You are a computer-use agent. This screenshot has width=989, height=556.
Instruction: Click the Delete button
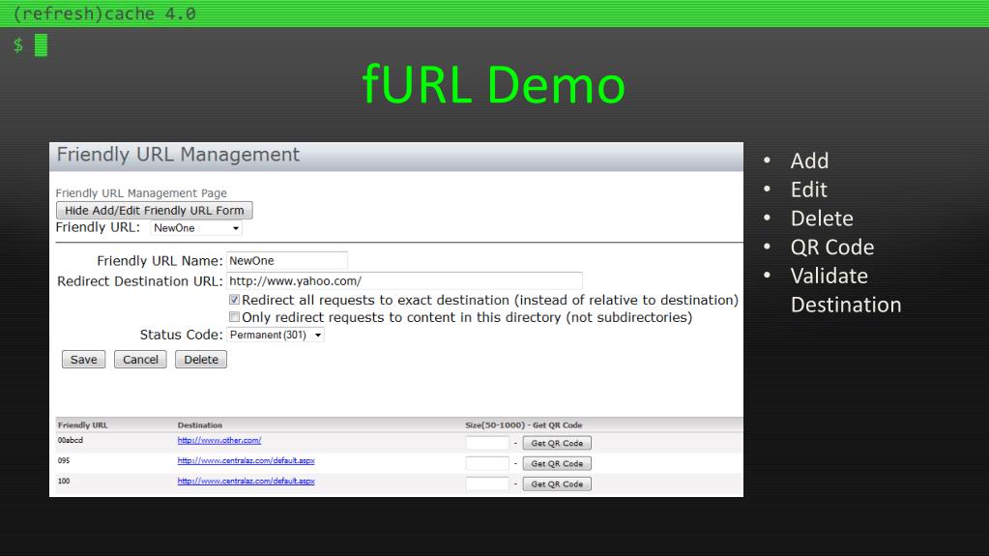click(x=200, y=359)
